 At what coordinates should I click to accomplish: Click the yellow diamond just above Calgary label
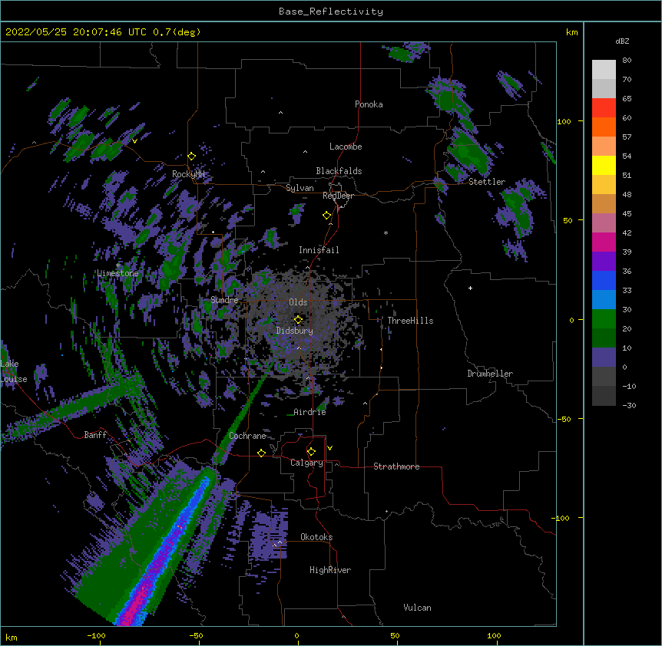[311, 452]
